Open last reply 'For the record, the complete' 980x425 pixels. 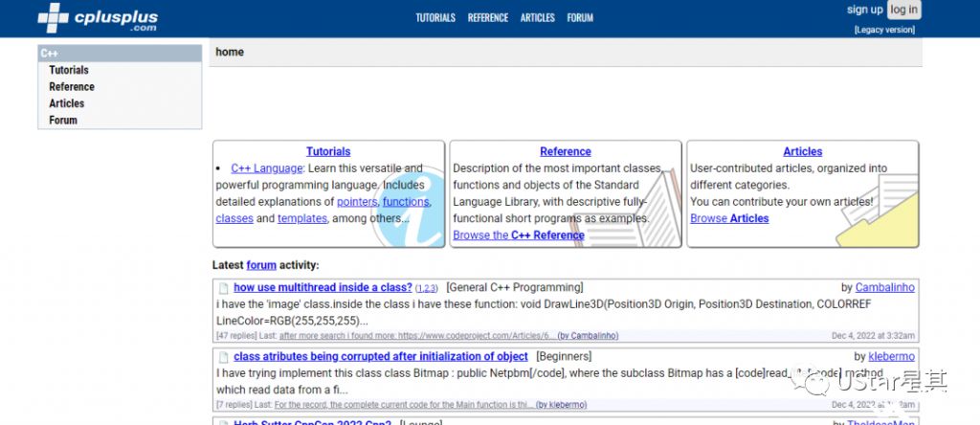(404, 404)
